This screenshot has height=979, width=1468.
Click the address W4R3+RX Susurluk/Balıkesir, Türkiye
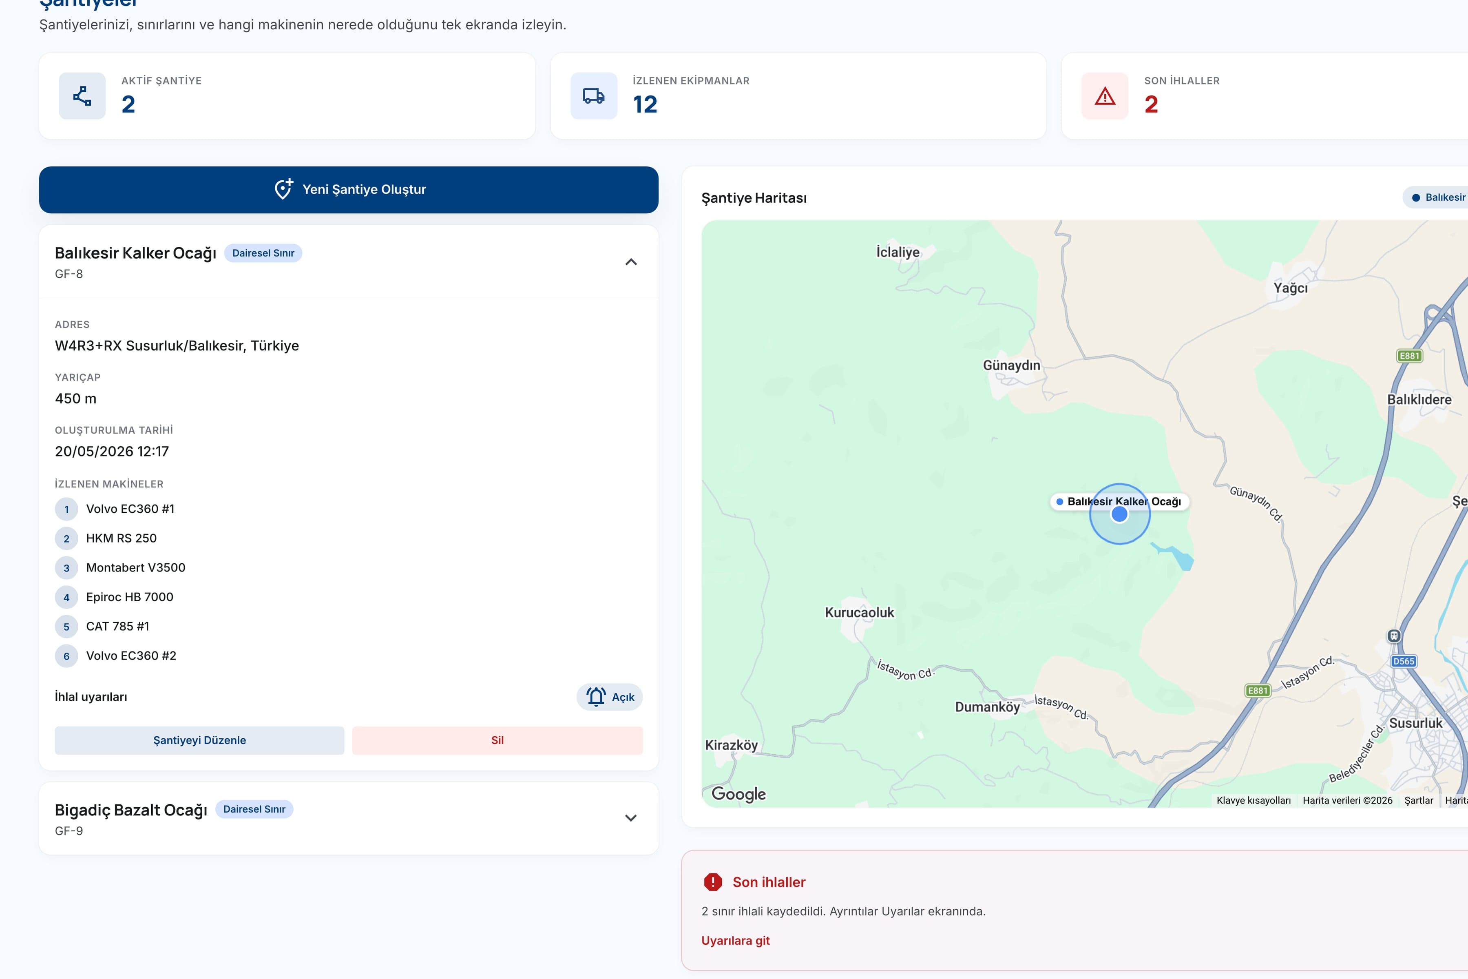pyautogui.click(x=177, y=346)
